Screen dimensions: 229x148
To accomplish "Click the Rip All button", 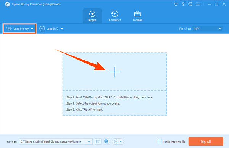I will click(x=206, y=142).
